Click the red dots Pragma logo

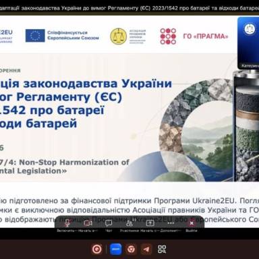[x=168, y=36]
